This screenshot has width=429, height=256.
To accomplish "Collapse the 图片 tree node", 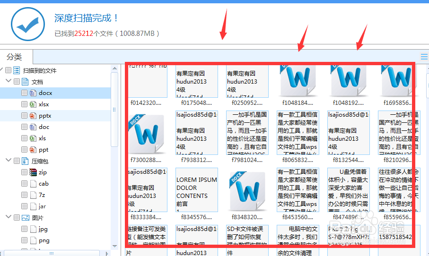I will pyautogui.click(x=9, y=217).
